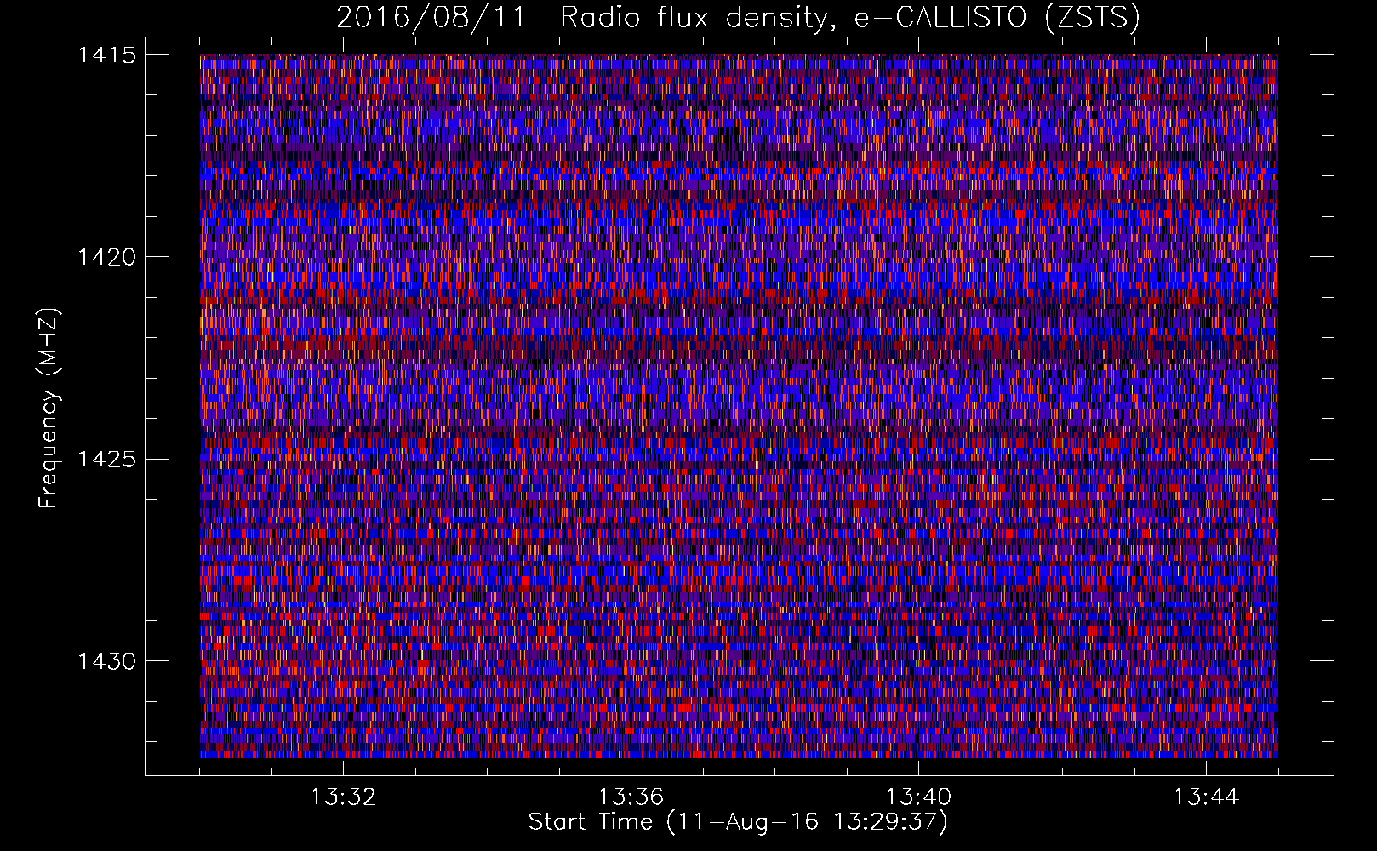1377x851 pixels.
Task: Select the 1415 frequency axis label
Action: pos(106,55)
